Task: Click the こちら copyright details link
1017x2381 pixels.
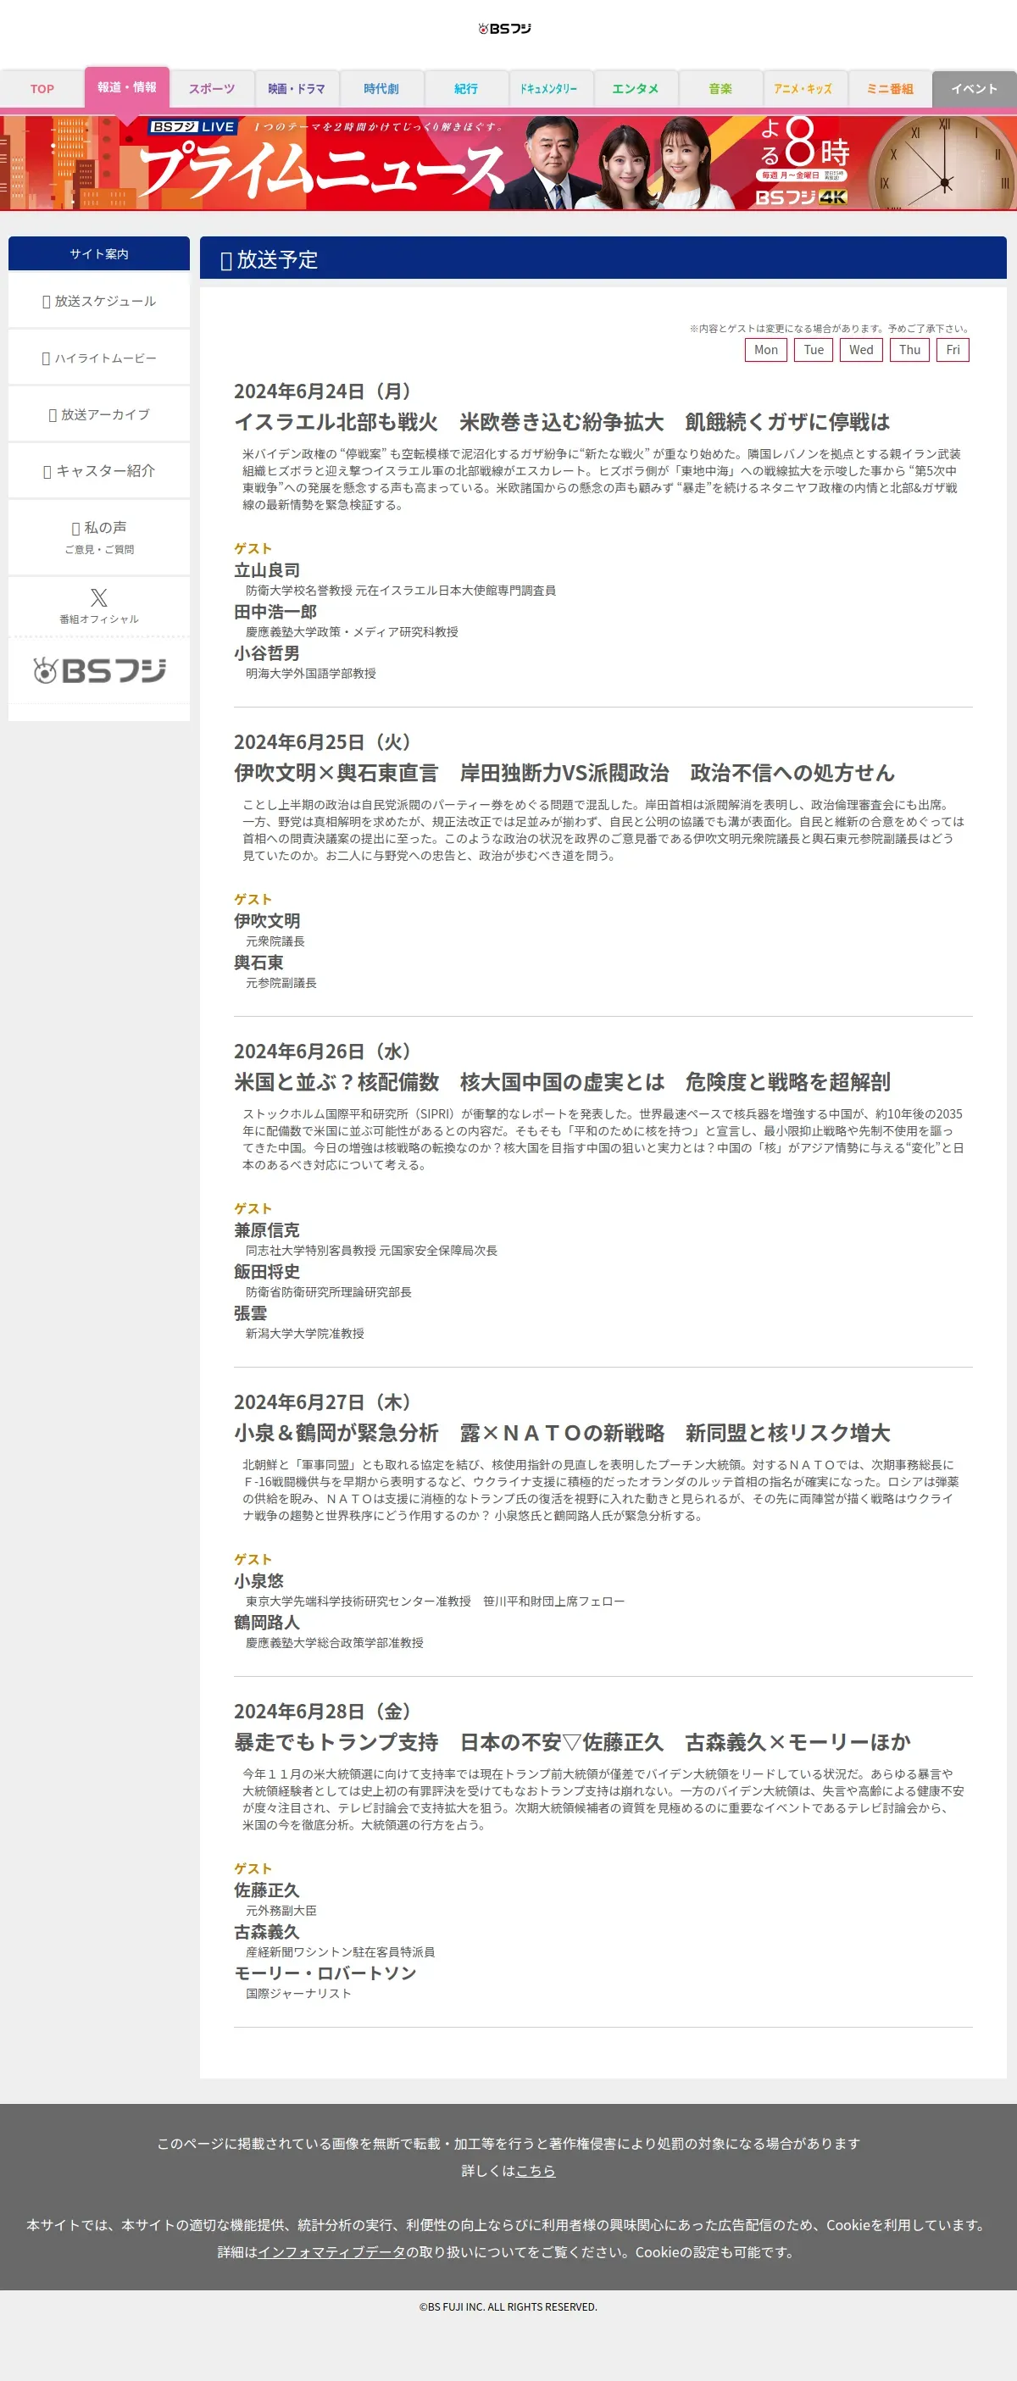Action: click(536, 2170)
